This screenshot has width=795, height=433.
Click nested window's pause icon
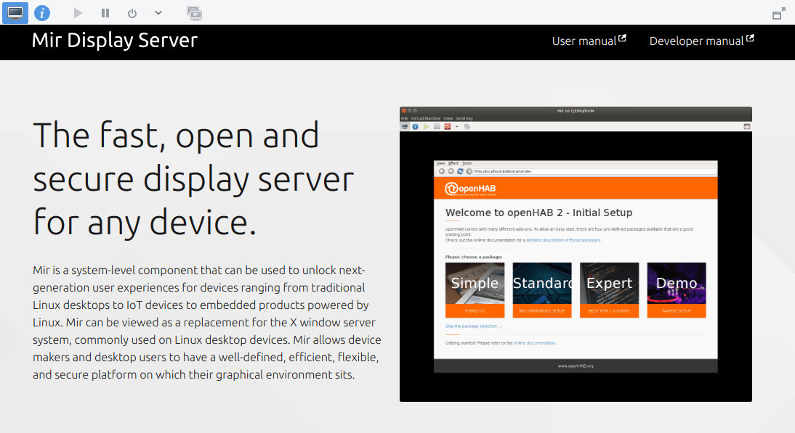(437, 126)
